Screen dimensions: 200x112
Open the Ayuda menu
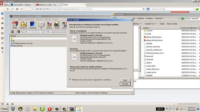tap(55, 19)
